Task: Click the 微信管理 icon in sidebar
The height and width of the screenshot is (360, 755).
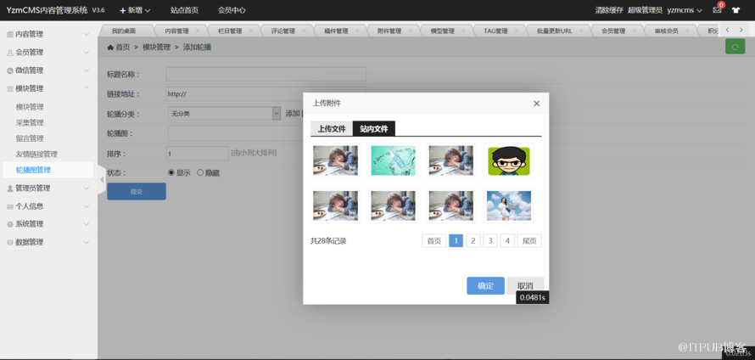Action: pos(10,70)
